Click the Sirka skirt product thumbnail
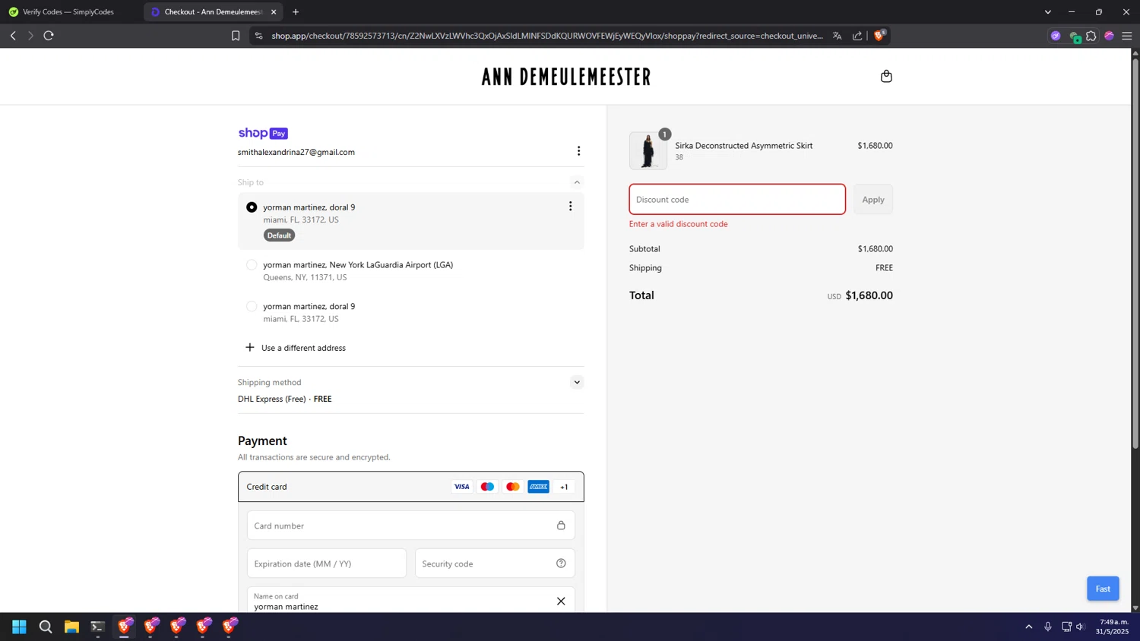Viewport: 1140px width, 641px height. pyautogui.click(x=648, y=150)
